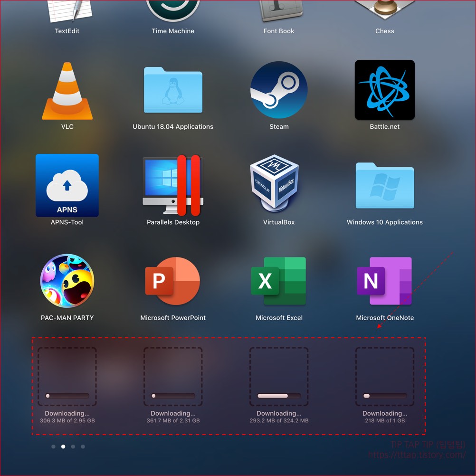Image resolution: width=476 pixels, height=476 pixels.
Task: Launch Microsoft Excel
Action: (x=279, y=281)
